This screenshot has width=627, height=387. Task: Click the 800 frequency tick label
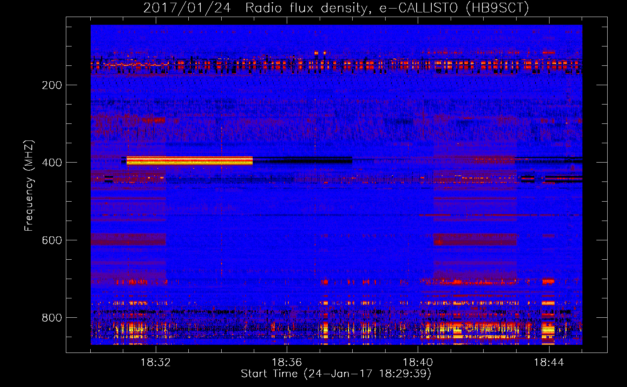[x=52, y=318]
